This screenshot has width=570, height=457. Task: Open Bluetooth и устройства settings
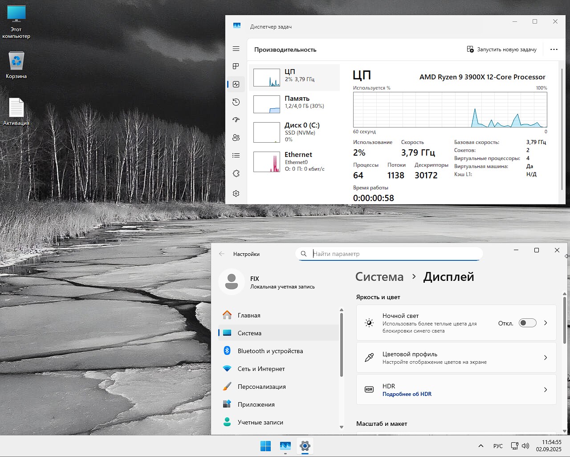point(278,351)
